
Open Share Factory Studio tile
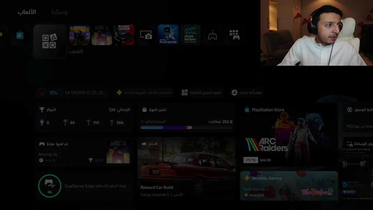point(190,35)
